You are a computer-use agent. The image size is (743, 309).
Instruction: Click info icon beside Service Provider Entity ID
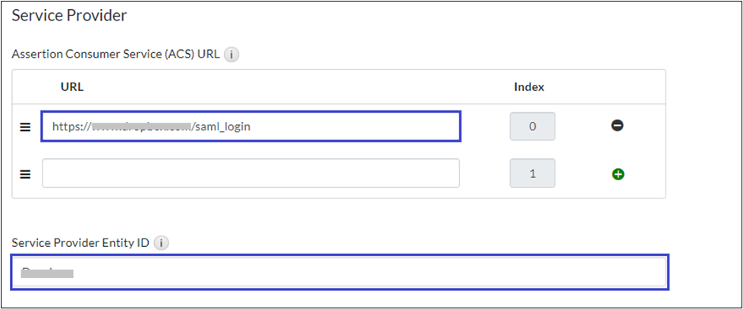tap(160, 243)
